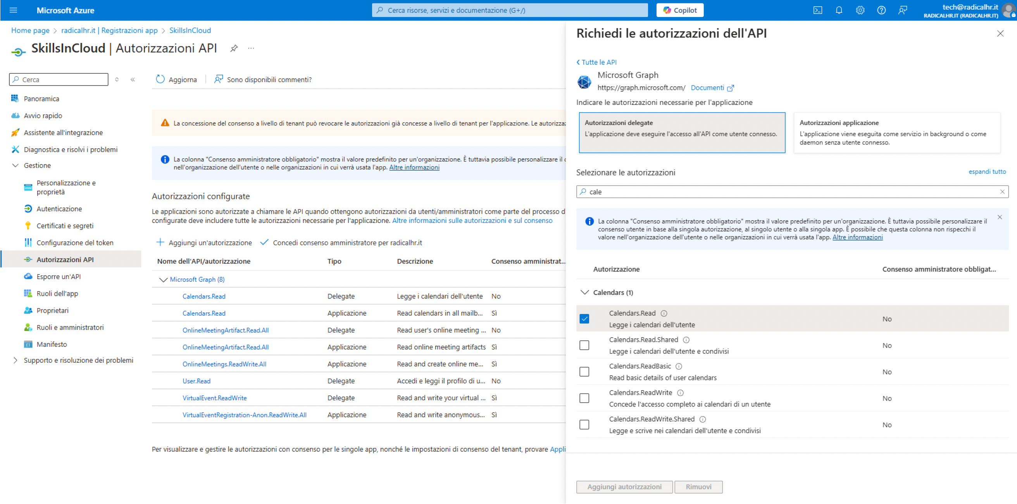Open portal settings gear

(x=860, y=10)
